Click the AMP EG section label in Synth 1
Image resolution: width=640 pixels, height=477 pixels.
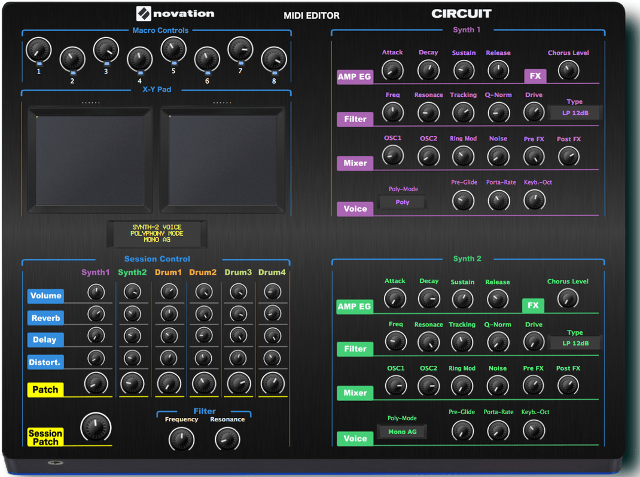point(355,77)
